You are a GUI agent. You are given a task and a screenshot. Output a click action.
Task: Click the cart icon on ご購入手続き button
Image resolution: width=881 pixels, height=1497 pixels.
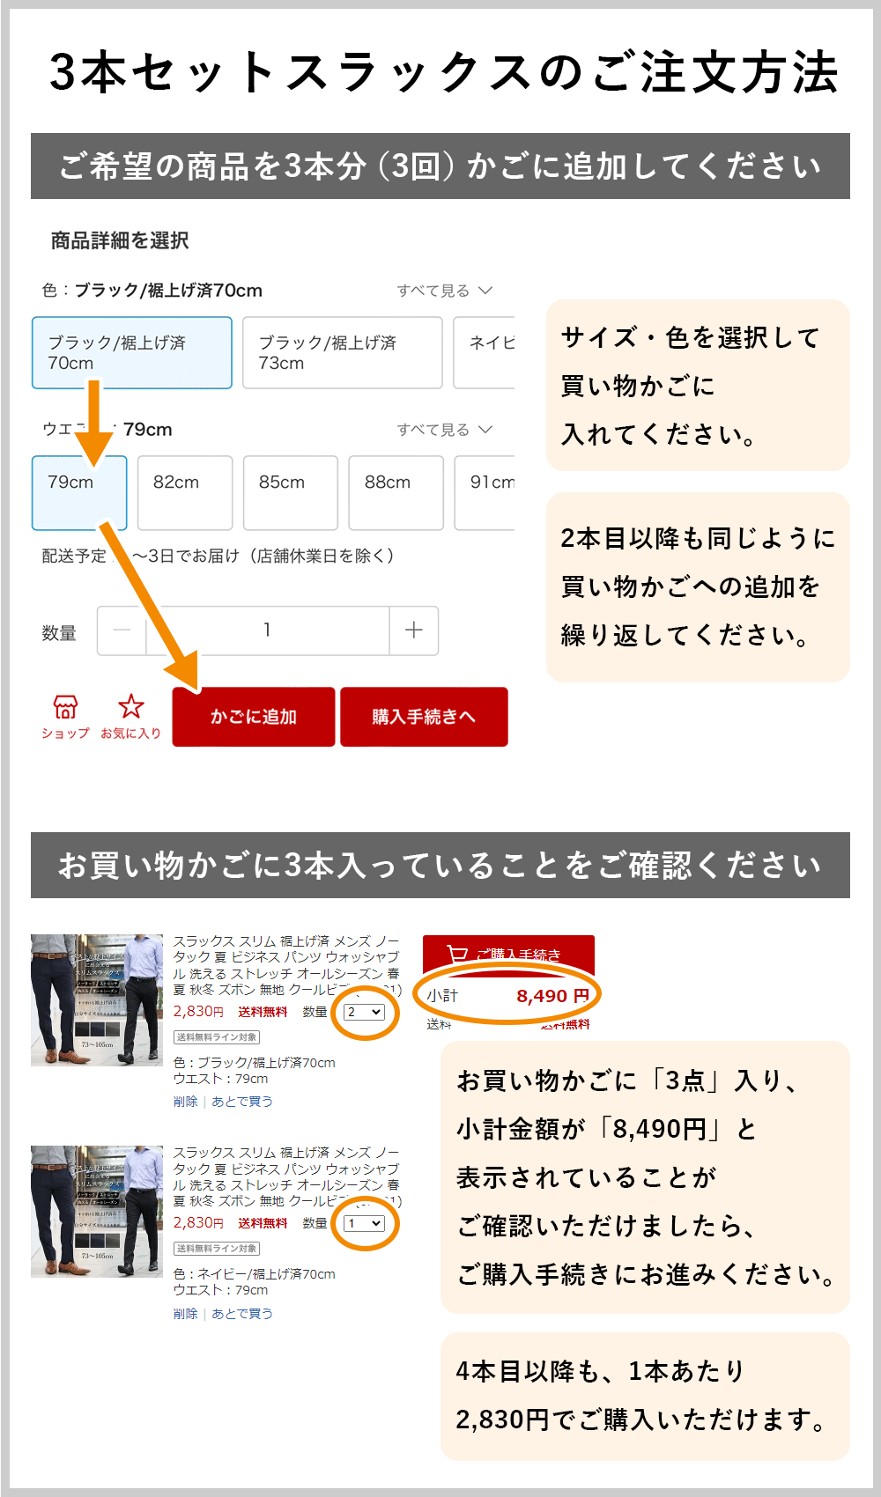click(456, 954)
